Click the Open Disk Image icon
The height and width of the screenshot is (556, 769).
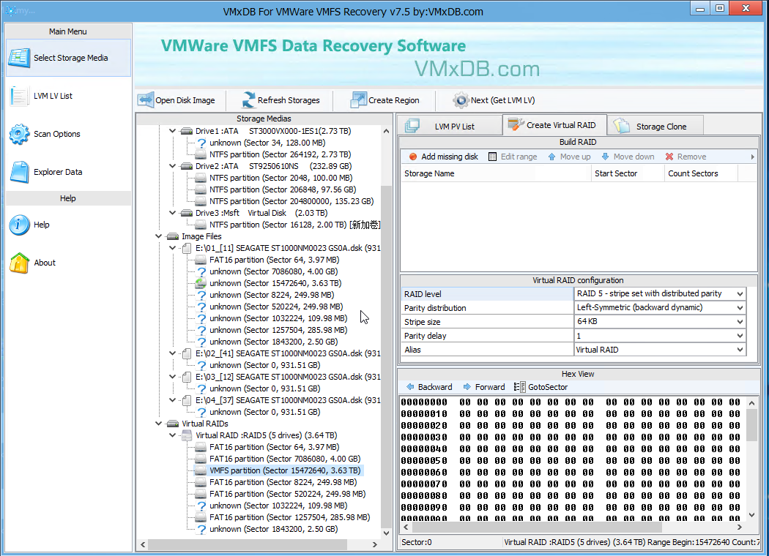coord(146,100)
